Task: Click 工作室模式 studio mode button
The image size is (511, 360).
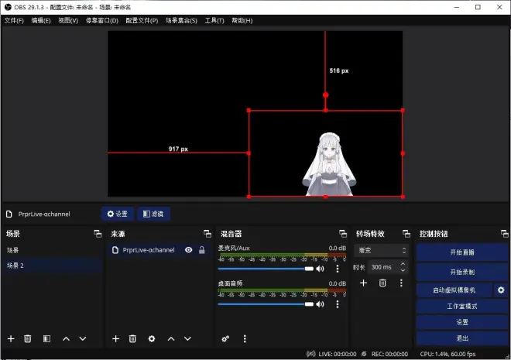Action: coord(462,307)
